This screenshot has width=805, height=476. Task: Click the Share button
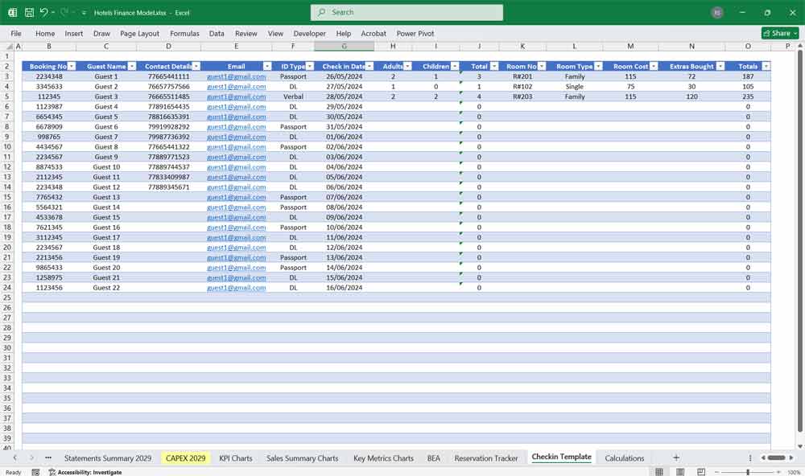(x=780, y=33)
